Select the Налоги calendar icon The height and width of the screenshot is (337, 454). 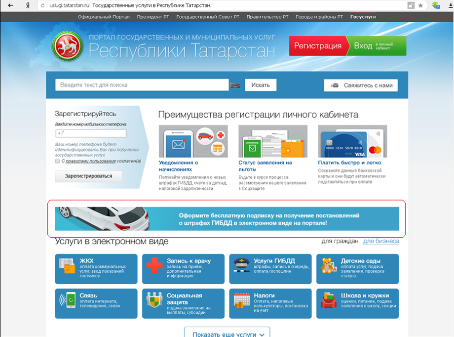pyautogui.click(x=241, y=300)
